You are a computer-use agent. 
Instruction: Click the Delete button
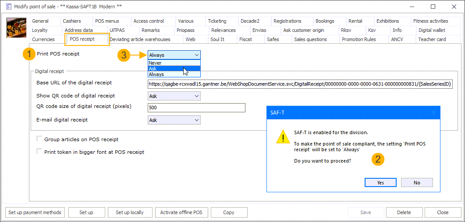click(404, 212)
